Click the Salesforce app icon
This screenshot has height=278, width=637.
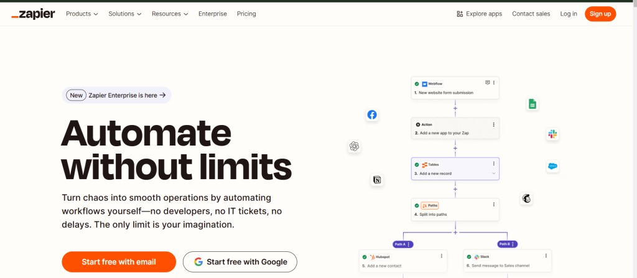tap(552, 166)
